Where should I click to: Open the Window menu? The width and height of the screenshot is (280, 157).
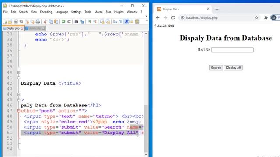point(132,12)
